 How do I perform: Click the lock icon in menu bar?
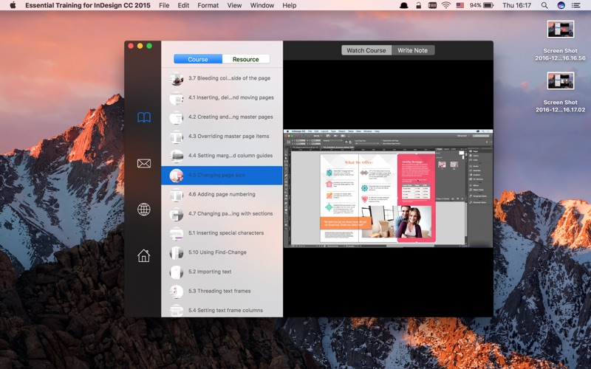(418, 5)
